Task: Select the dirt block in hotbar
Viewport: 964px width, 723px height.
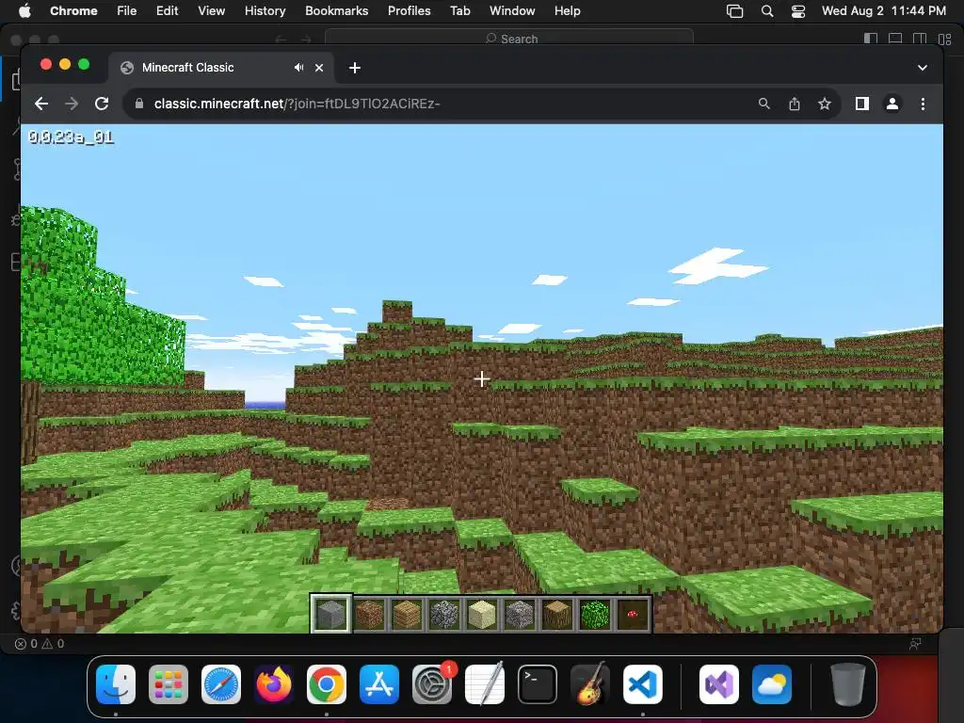Action: coord(369,614)
